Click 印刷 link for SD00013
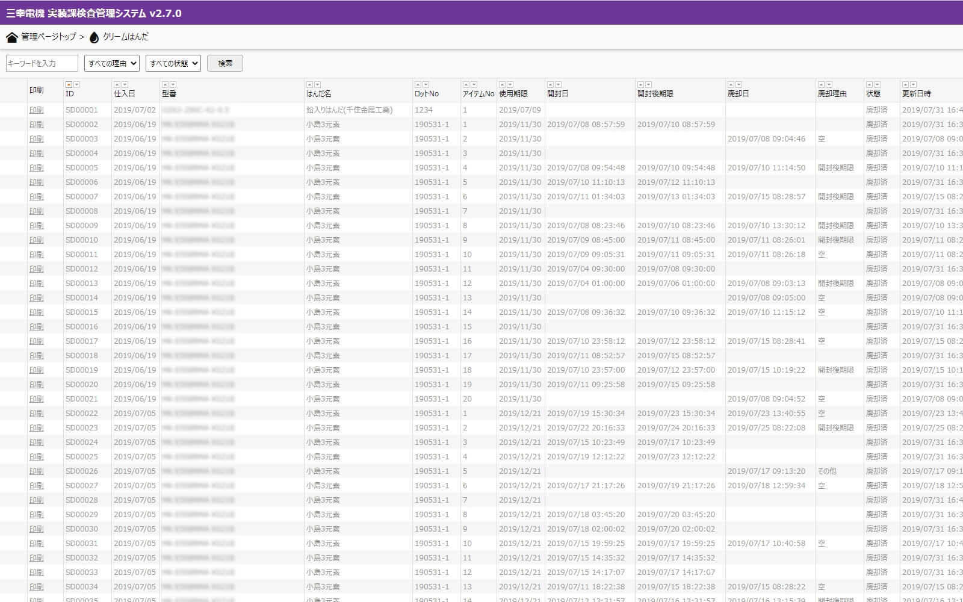Viewport: 963px width, 602px height. pos(37,284)
